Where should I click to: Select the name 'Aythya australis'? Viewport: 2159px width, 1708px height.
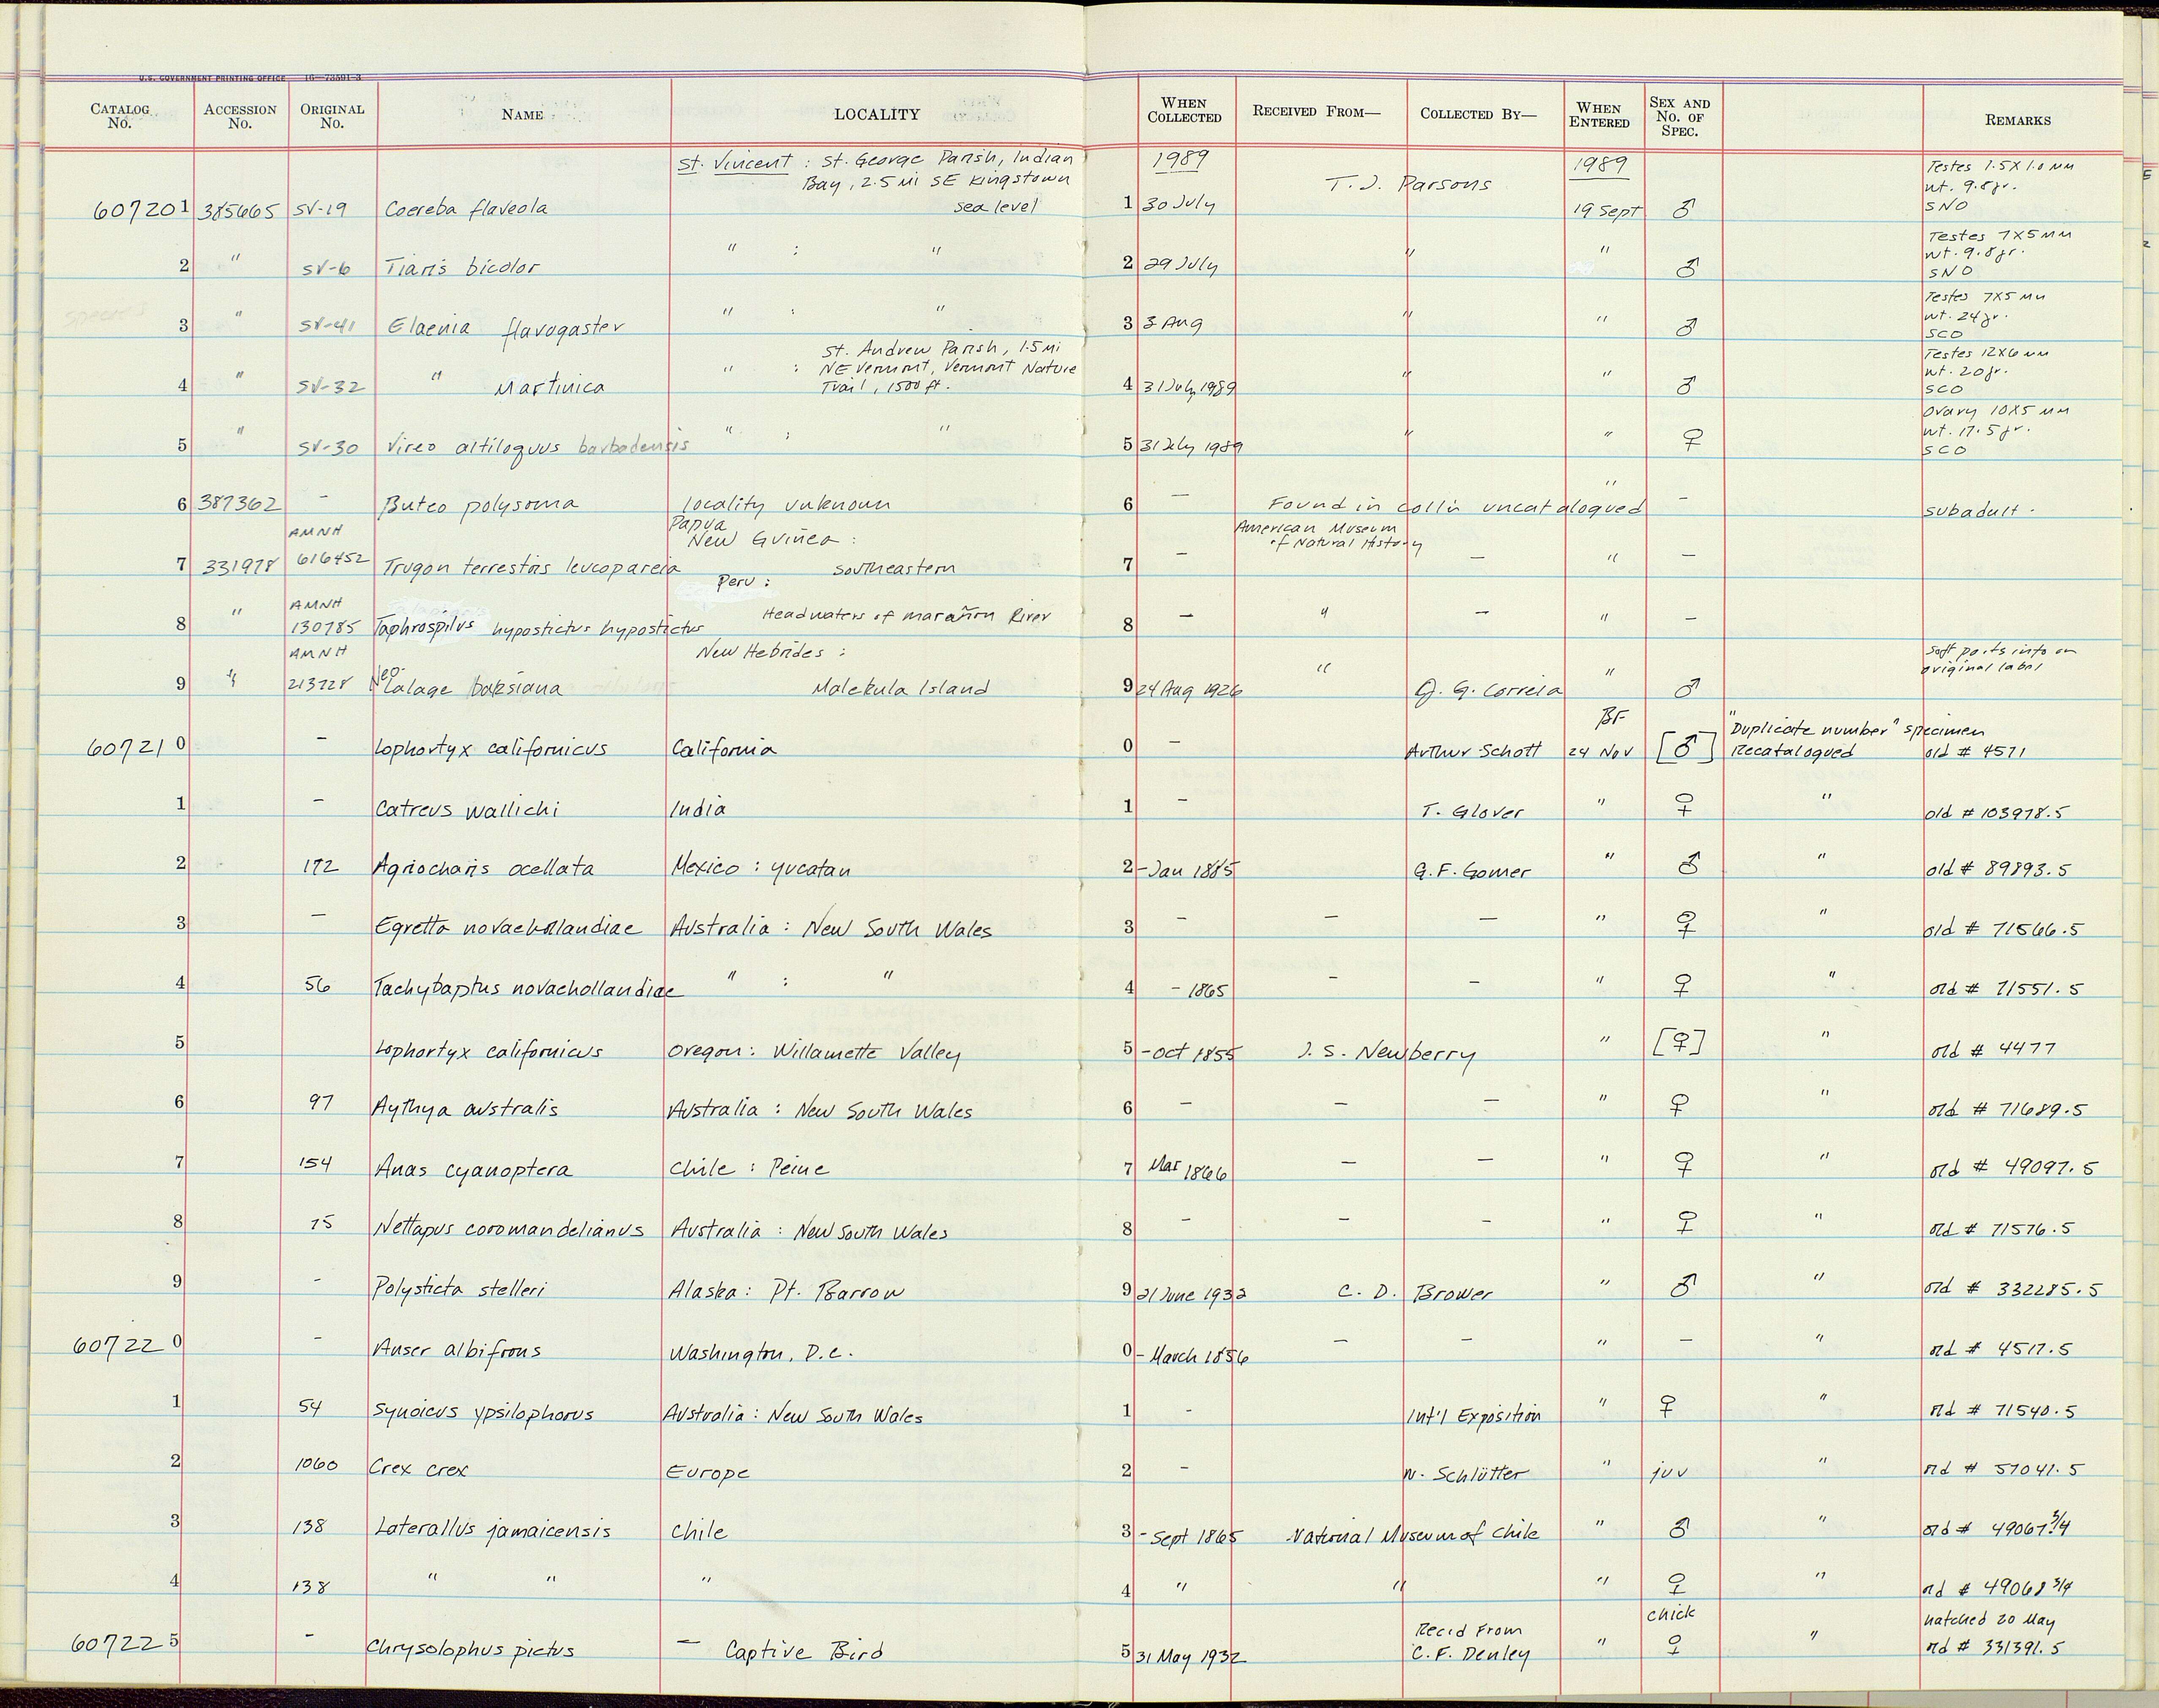point(465,1109)
